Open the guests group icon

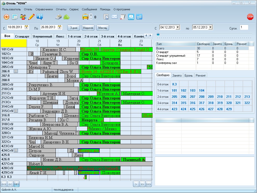tap(23, 17)
